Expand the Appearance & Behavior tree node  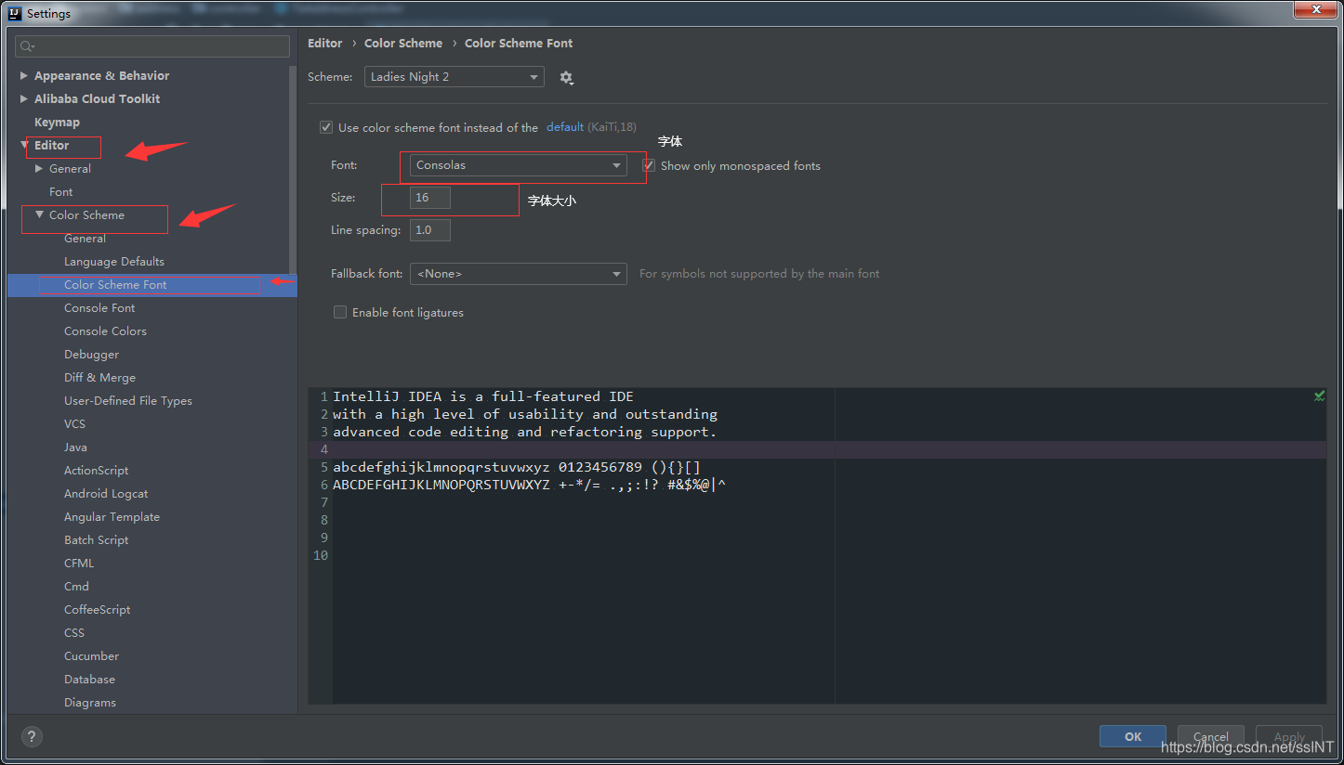pos(24,75)
